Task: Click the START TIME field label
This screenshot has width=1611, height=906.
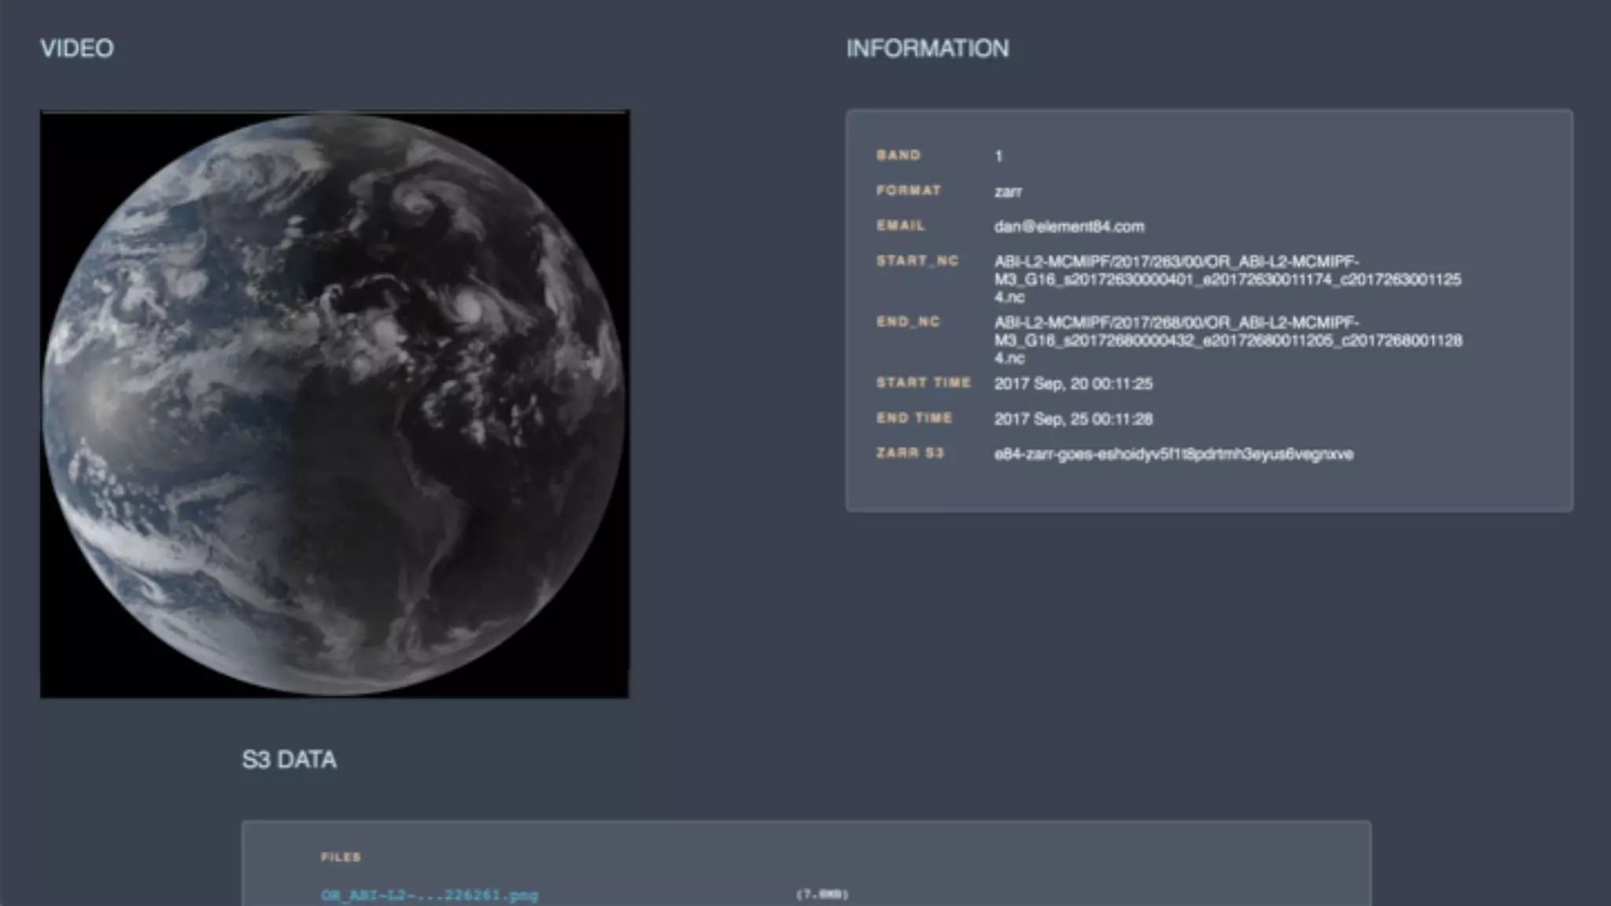Action: tap(923, 382)
